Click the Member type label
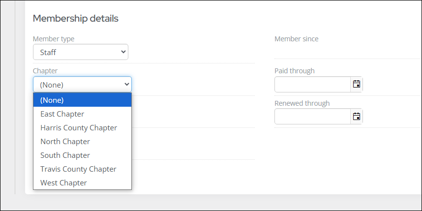422x211 pixels. [54, 39]
